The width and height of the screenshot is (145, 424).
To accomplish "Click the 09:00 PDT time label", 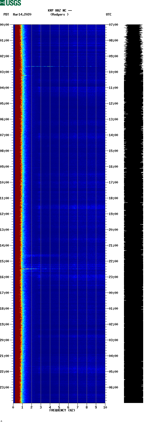I will coord(5,167).
